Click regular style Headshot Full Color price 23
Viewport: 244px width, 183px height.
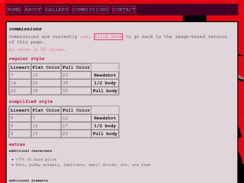pyautogui.click(x=76, y=75)
